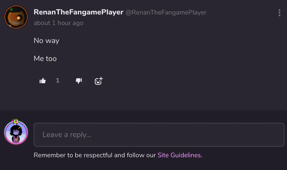Select the "No way" comment text
Viewport: 287px width, 170px height.
(47, 41)
